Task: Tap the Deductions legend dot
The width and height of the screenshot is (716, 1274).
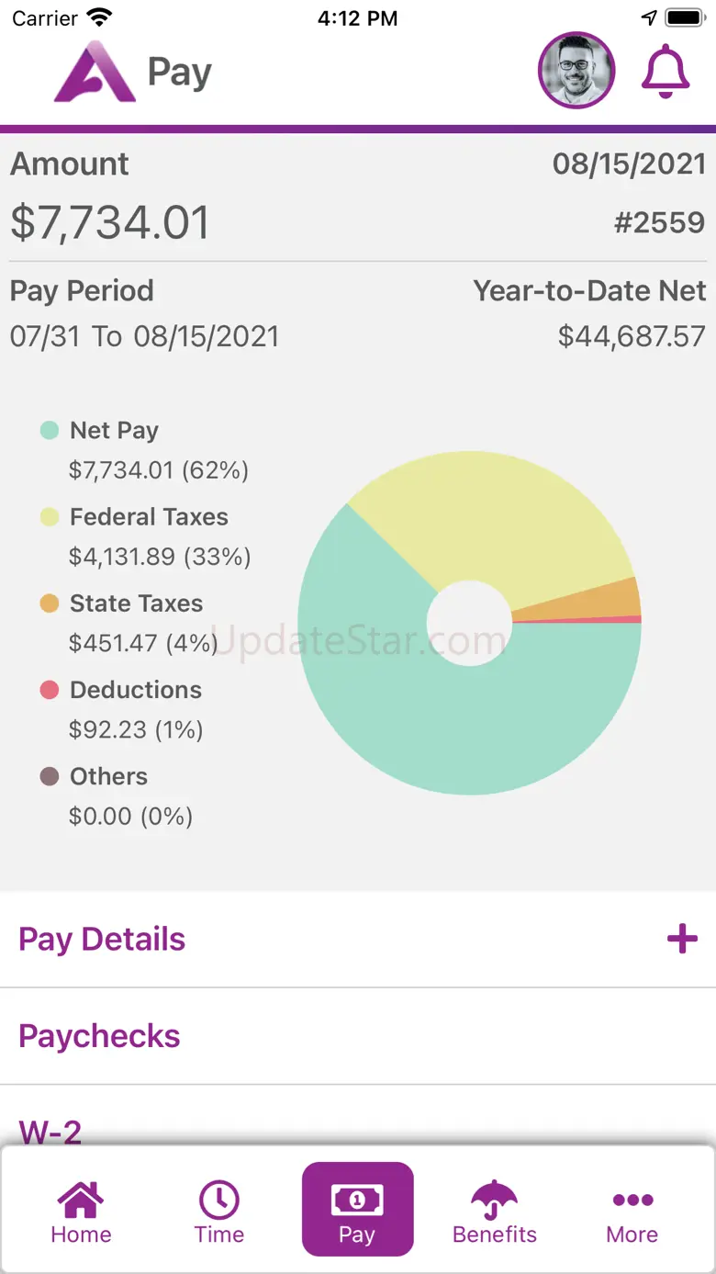Action: [50, 690]
